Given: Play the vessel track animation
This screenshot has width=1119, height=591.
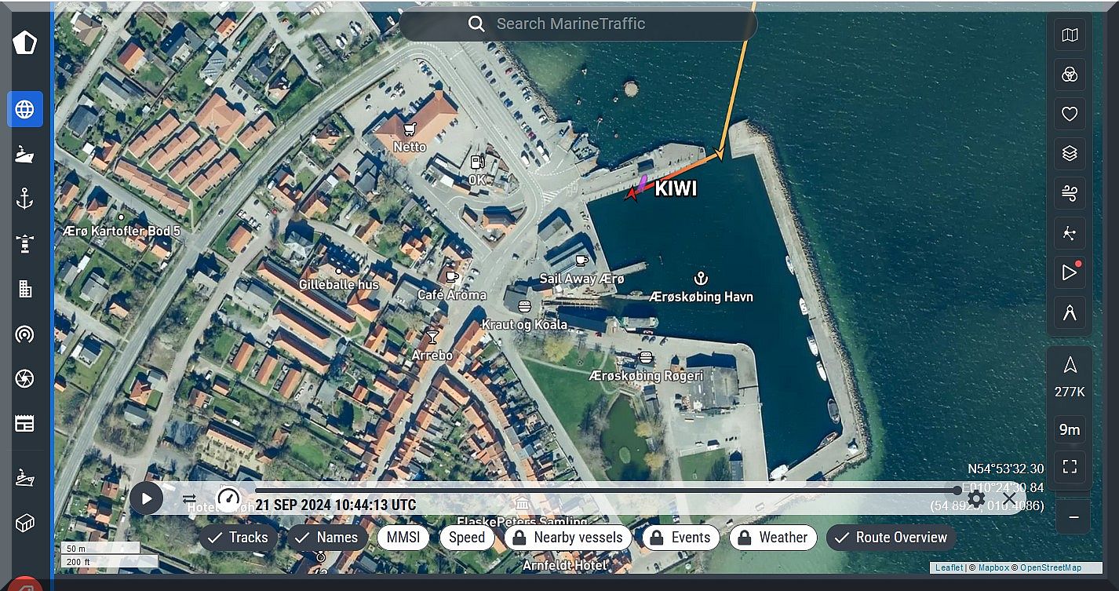Looking at the screenshot, I should (x=147, y=498).
